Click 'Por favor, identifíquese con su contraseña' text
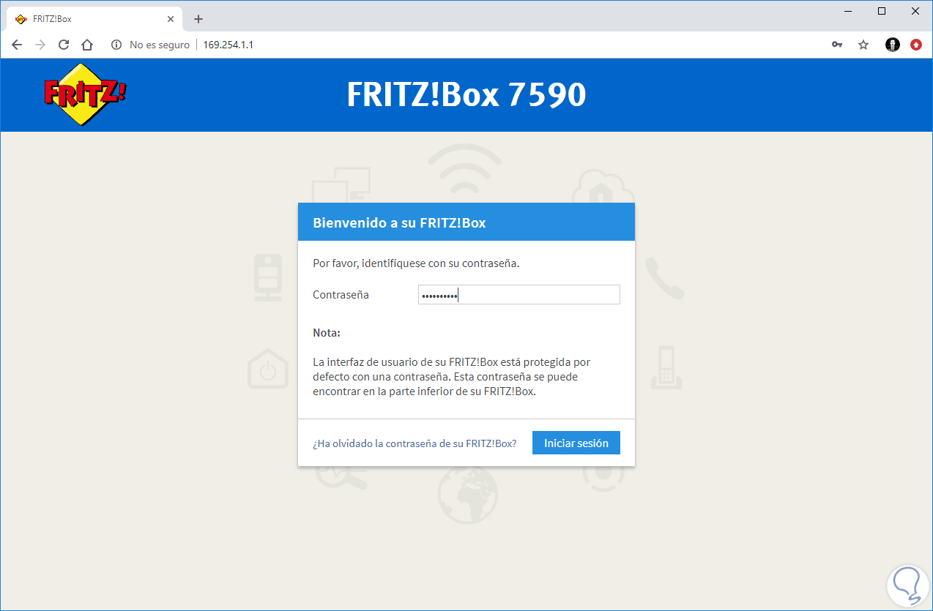This screenshot has height=611, width=933. point(416,263)
